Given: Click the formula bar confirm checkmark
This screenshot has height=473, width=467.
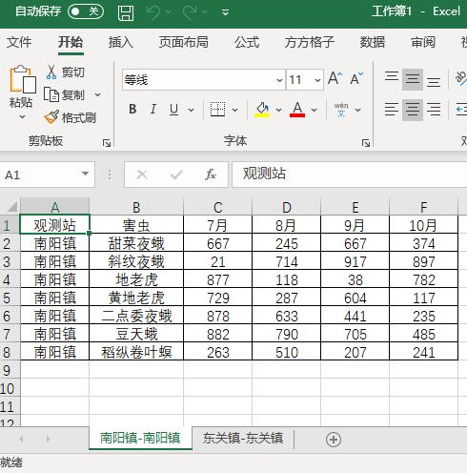Looking at the screenshot, I should [x=176, y=175].
